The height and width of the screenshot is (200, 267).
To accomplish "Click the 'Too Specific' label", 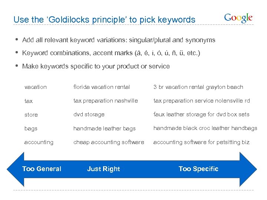I will point(198,169).
